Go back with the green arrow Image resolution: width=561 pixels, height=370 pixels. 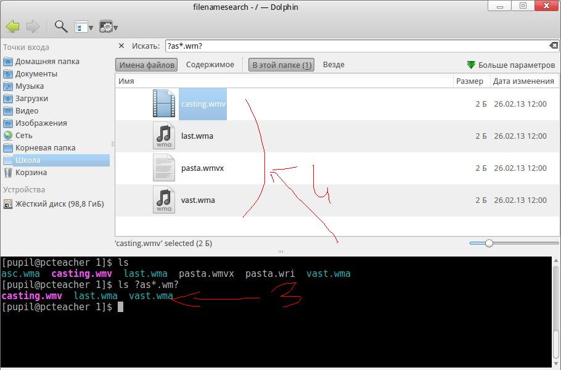(x=12, y=27)
